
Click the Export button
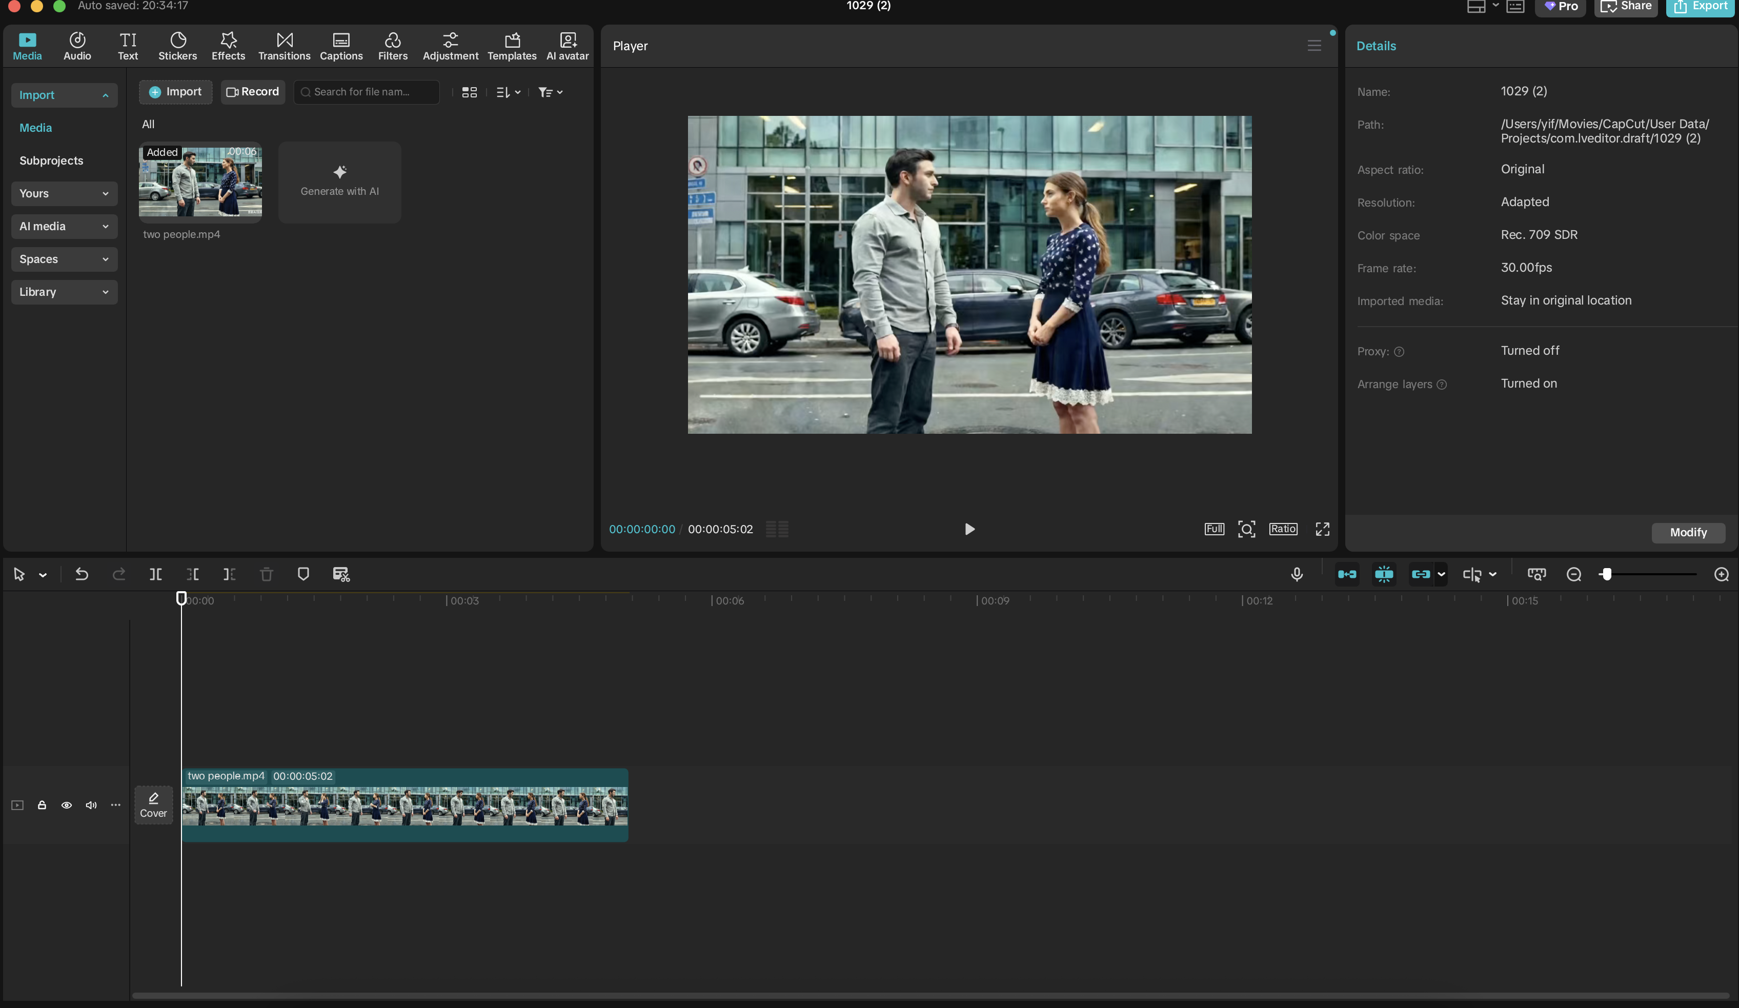pos(1701,7)
